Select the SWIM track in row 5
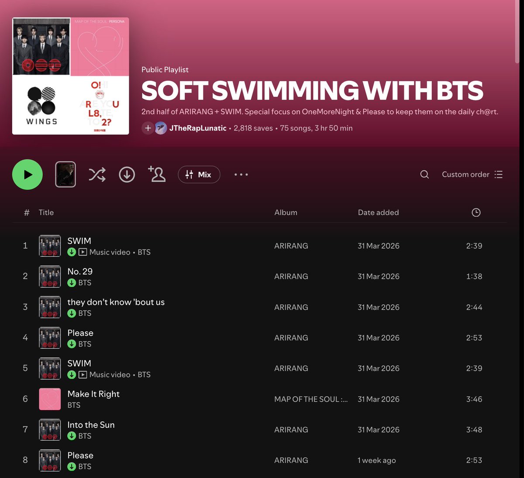Viewport: 524px width, 478px height. pos(79,363)
